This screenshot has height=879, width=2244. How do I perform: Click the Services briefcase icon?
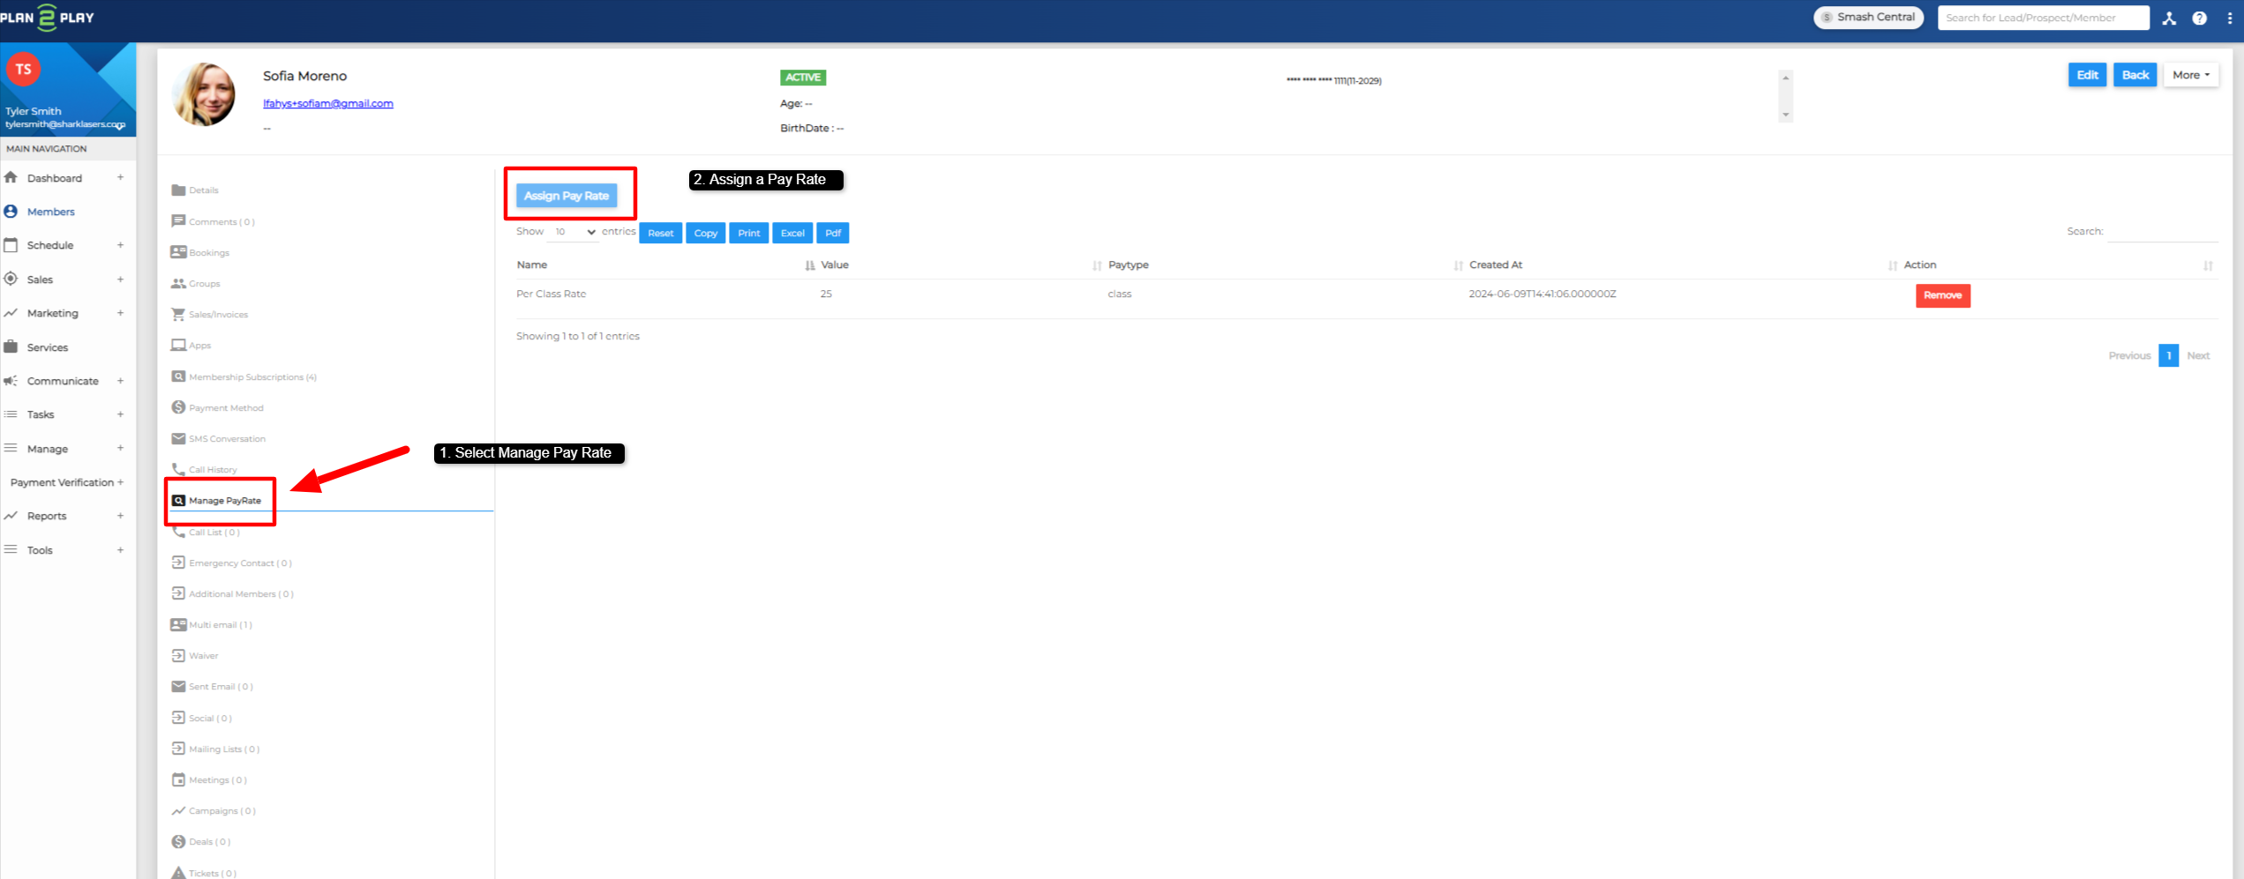[11, 346]
